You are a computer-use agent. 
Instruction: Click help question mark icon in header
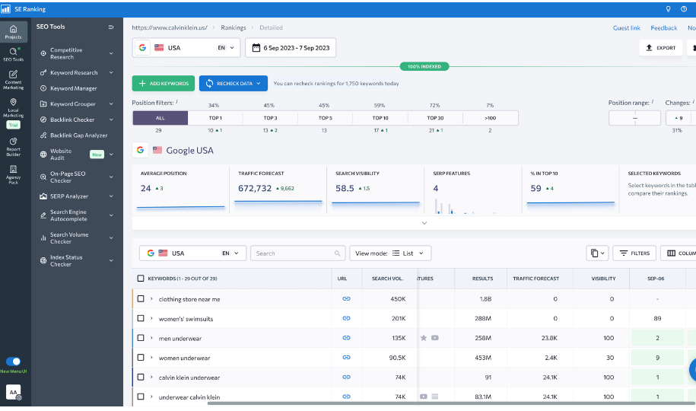coord(685,9)
